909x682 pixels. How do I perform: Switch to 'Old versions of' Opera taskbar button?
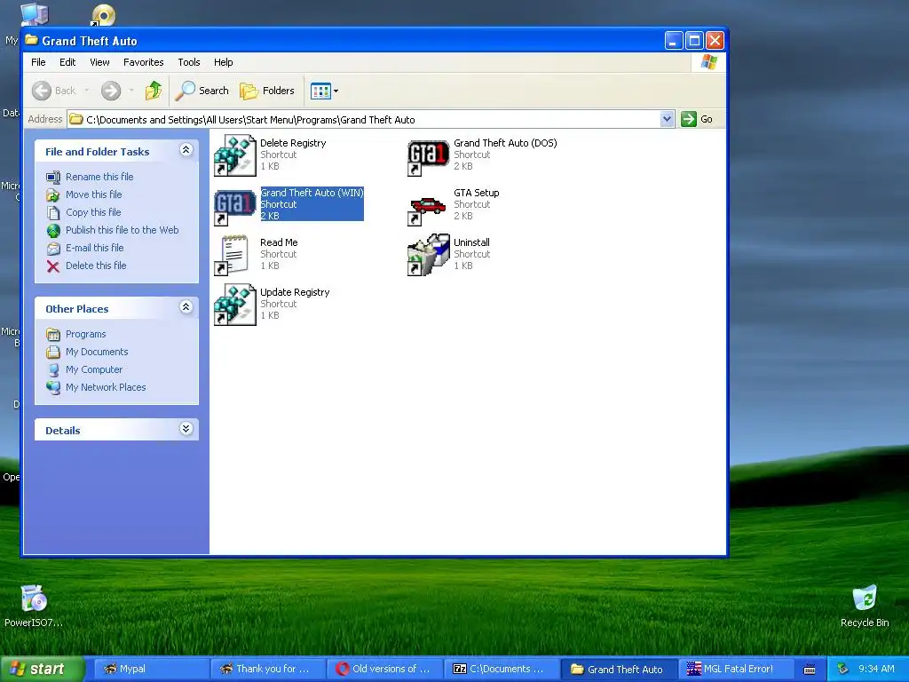coord(385,669)
